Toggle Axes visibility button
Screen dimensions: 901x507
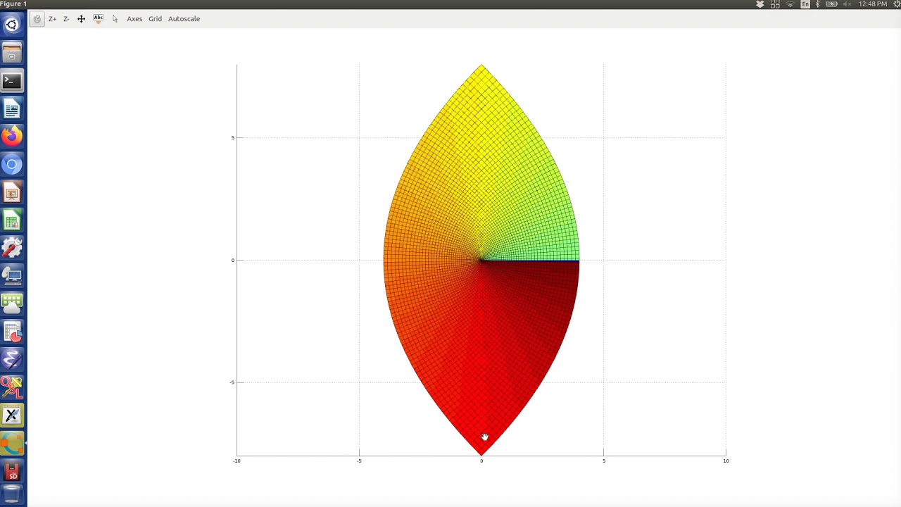point(134,19)
